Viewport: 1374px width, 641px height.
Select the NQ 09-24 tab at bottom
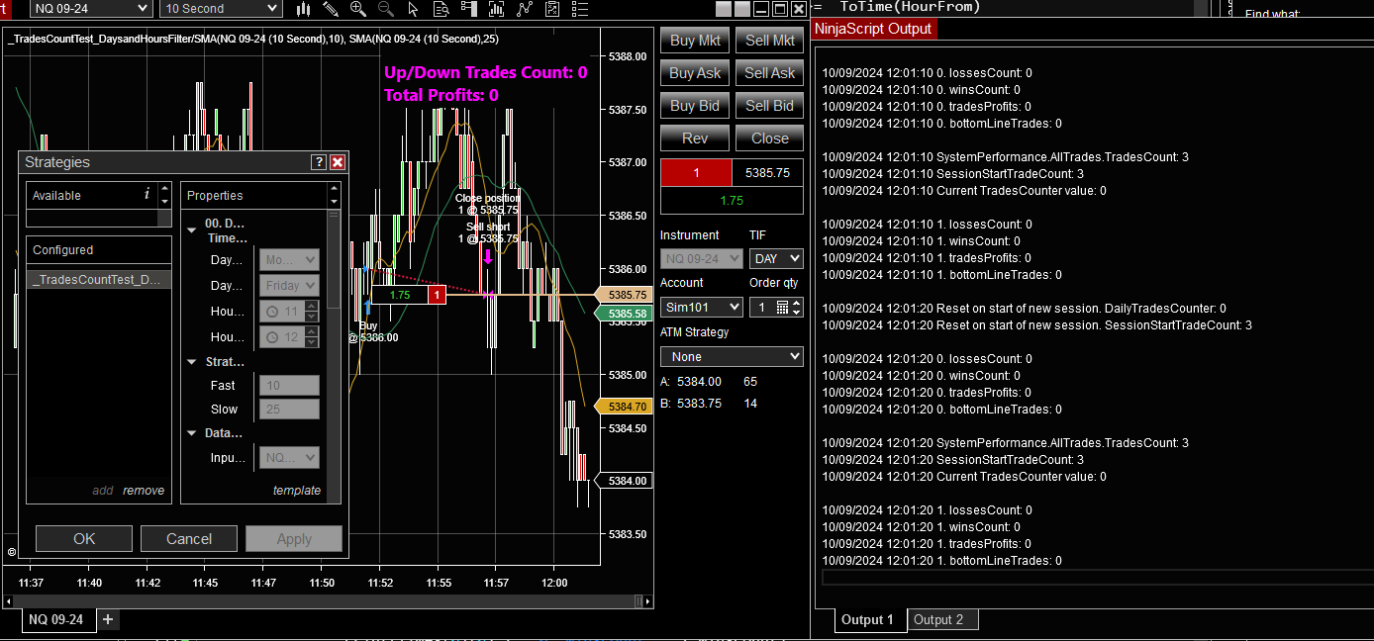(57, 619)
